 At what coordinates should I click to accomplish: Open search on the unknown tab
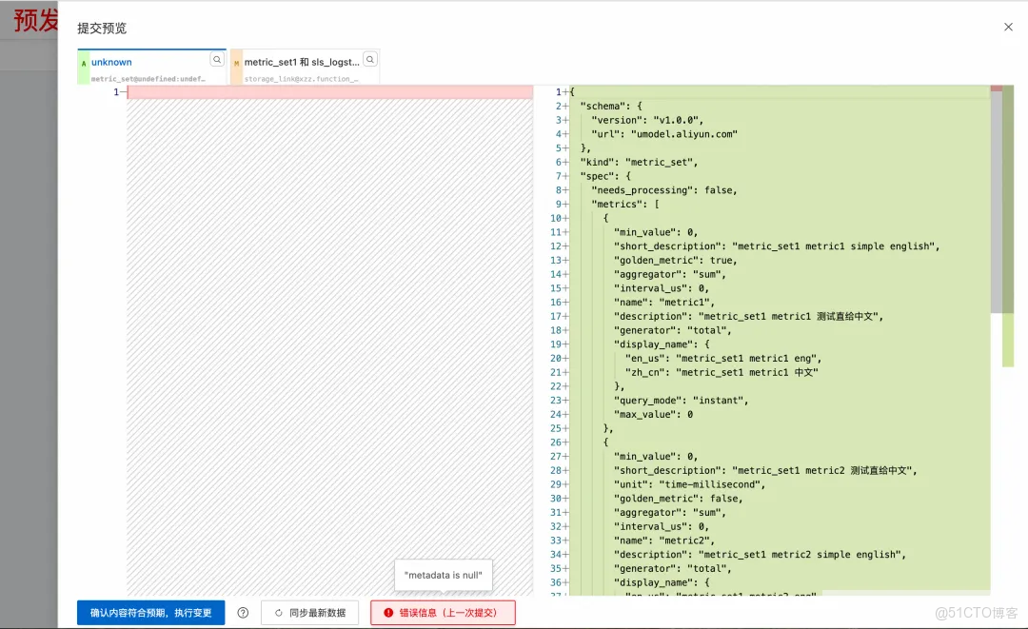(x=218, y=58)
